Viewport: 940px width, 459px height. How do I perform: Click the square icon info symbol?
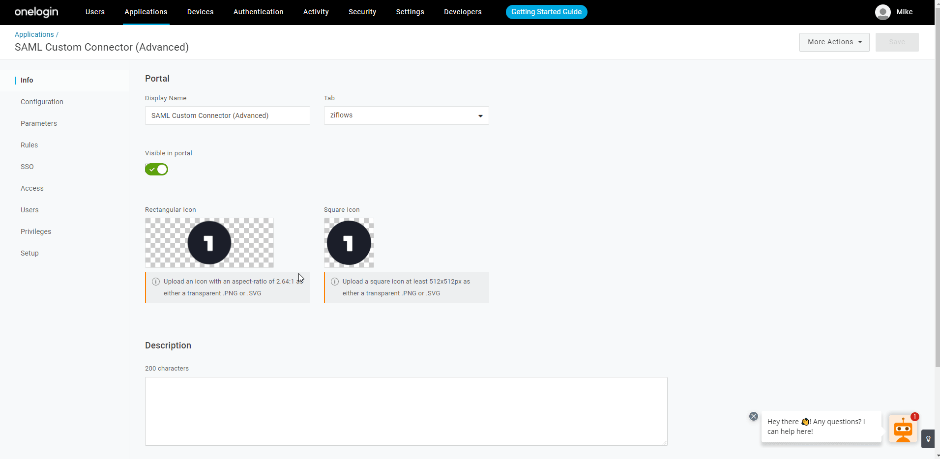[x=335, y=282]
